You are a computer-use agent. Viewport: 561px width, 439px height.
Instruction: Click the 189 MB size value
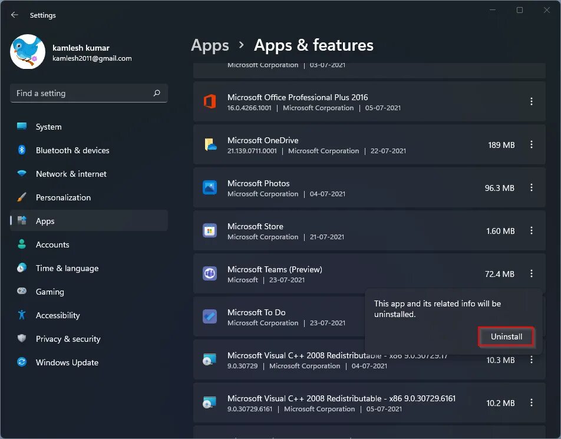point(501,145)
